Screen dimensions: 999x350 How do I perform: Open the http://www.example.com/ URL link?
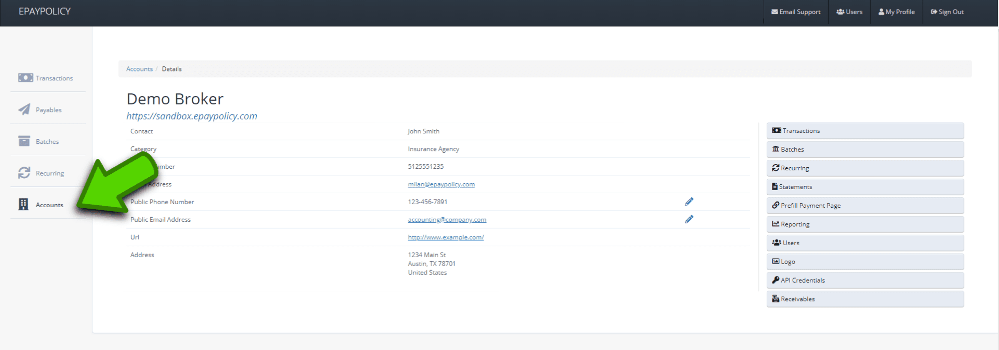point(446,237)
